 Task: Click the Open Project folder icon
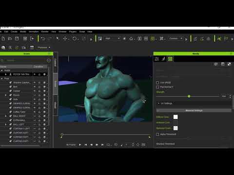pyautogui.click(x=10, y=38)
